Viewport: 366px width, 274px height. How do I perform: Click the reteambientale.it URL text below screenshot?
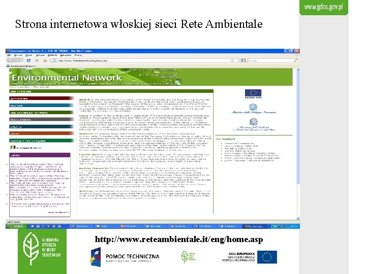pyautogui.click(x=179, y=239)
